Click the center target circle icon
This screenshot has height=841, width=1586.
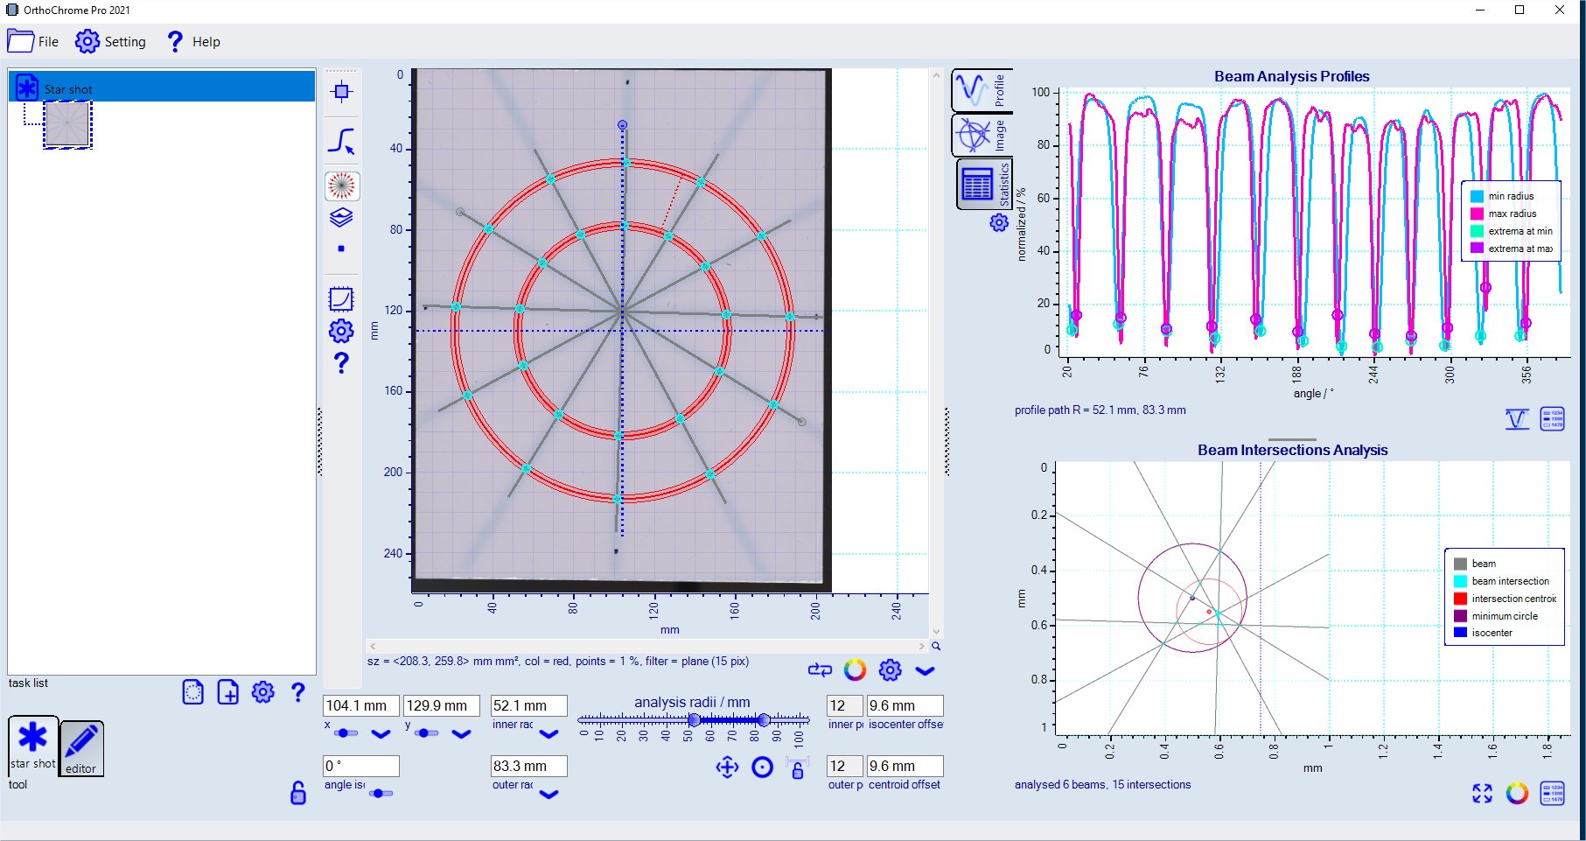[x=763, y=767]
